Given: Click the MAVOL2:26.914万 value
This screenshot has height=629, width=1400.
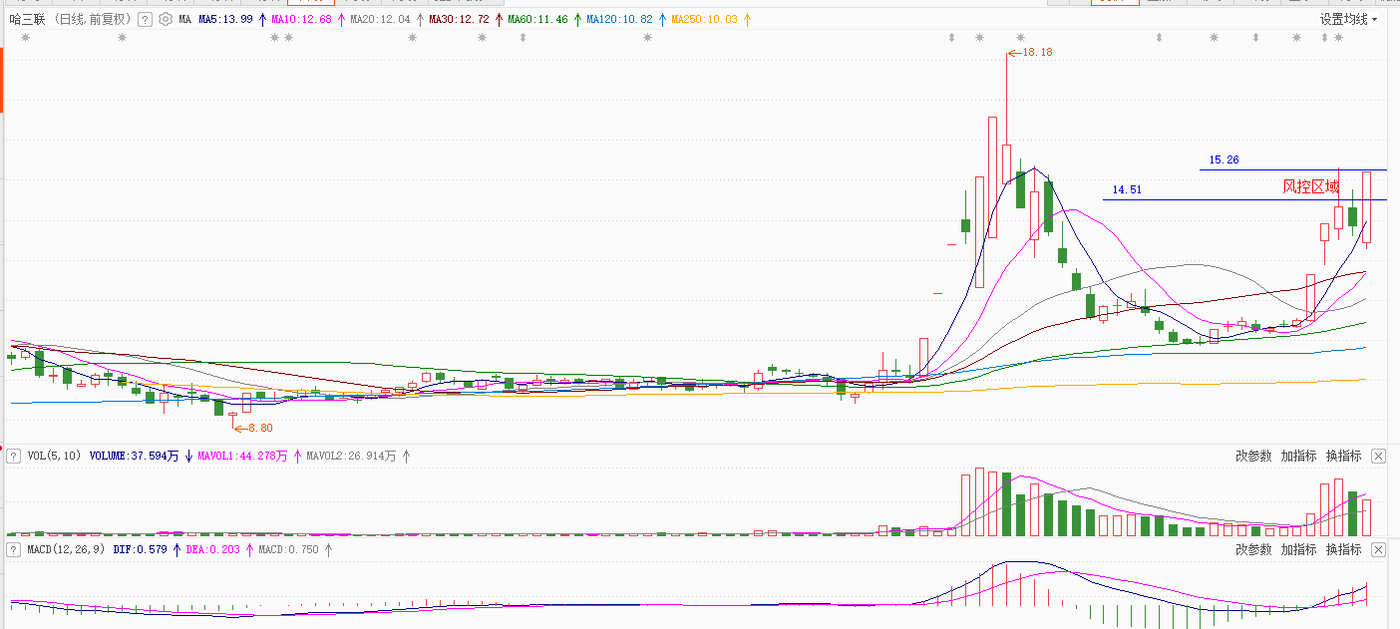Looking at the screenshot, I should click(x=351, y=457).
